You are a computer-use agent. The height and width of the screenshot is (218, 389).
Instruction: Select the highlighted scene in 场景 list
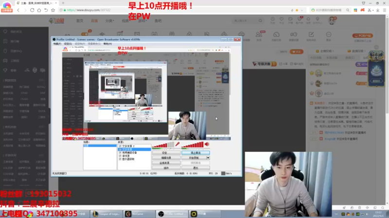tap(100, 146)
